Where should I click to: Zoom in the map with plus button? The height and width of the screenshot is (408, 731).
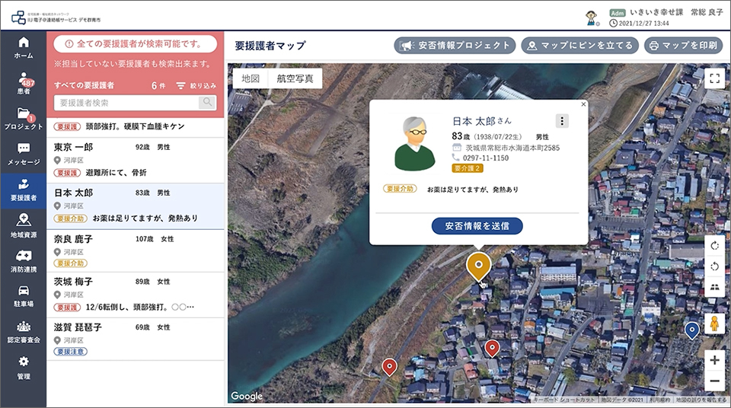click(713, 360)
